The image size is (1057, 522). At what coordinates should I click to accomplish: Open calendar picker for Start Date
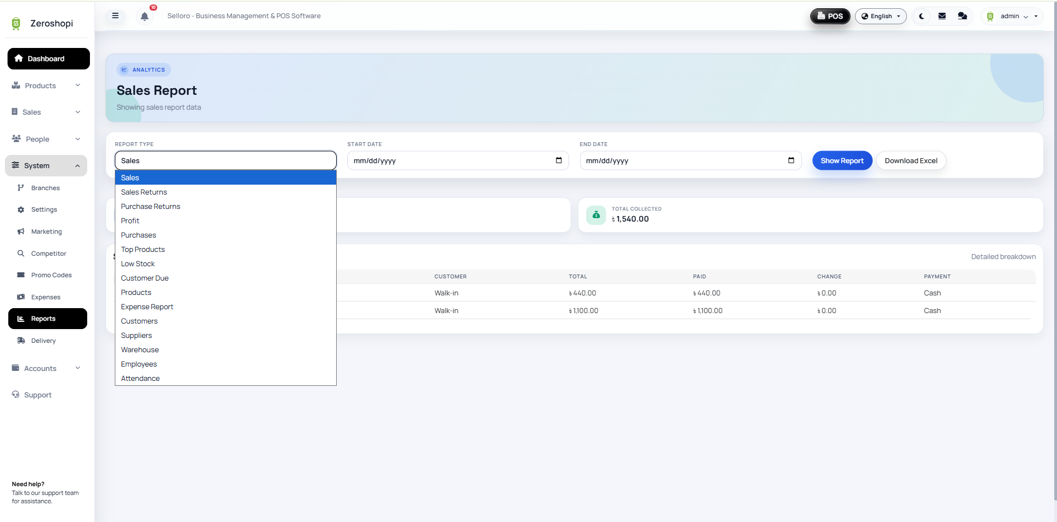point(559,160)
